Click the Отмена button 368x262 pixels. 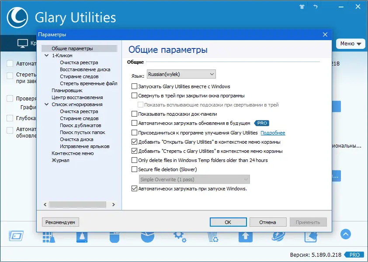coord(268,222)
